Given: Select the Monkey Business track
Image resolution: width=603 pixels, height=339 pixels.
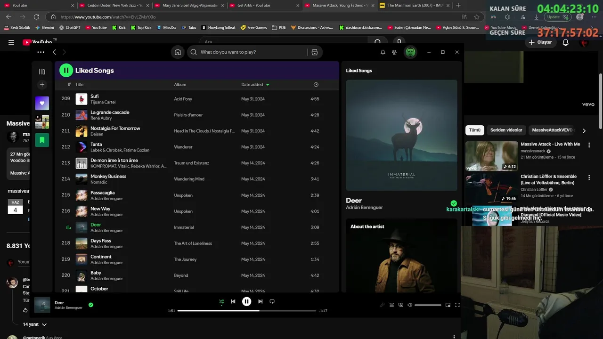Looking at the screenshot, I should (x=196, y=179).
